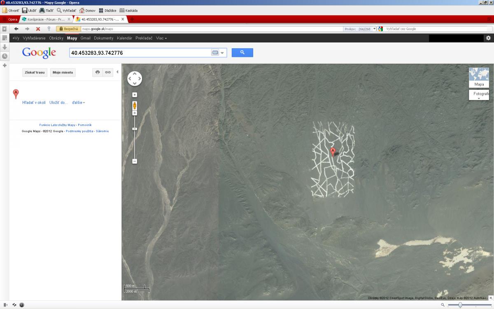
Task: Expand the Viac menu in Google bar
Action: click(161, 38)
